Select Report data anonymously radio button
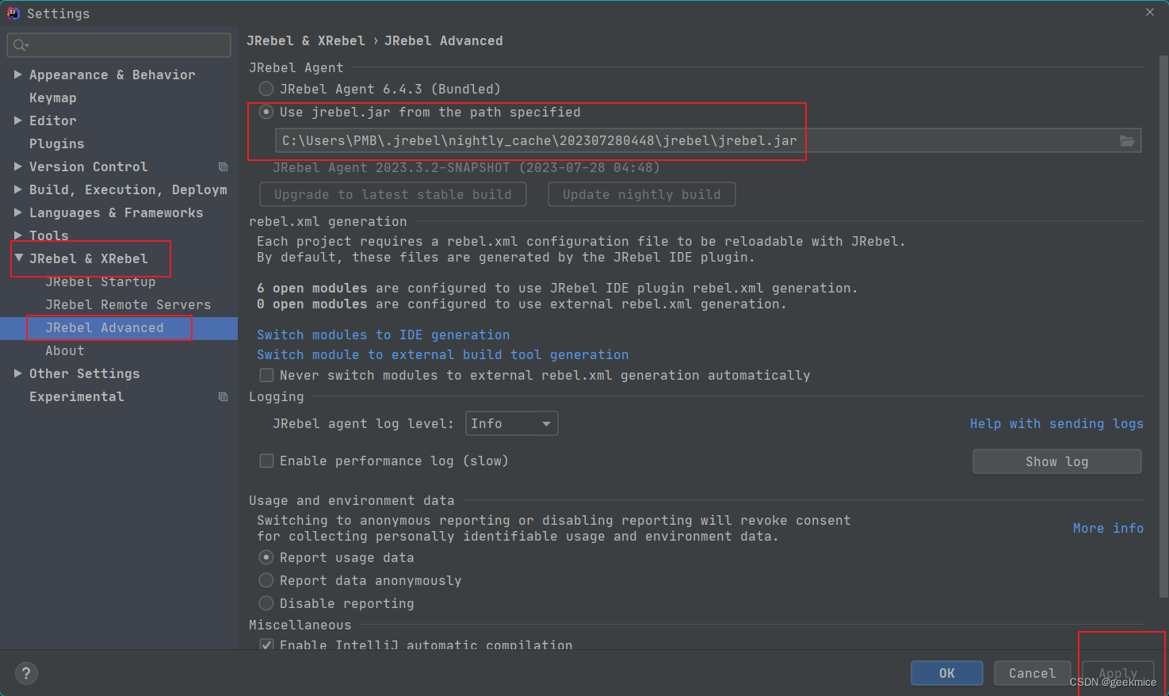This screenshot has width=1169, height=696. pos(266,580)
